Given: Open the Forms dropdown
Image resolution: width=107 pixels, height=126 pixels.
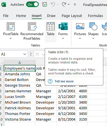Looking at the screenshot, I should point(63,31).
